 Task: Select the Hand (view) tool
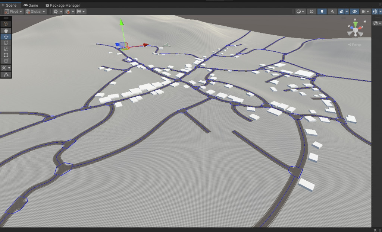(6, 30)
